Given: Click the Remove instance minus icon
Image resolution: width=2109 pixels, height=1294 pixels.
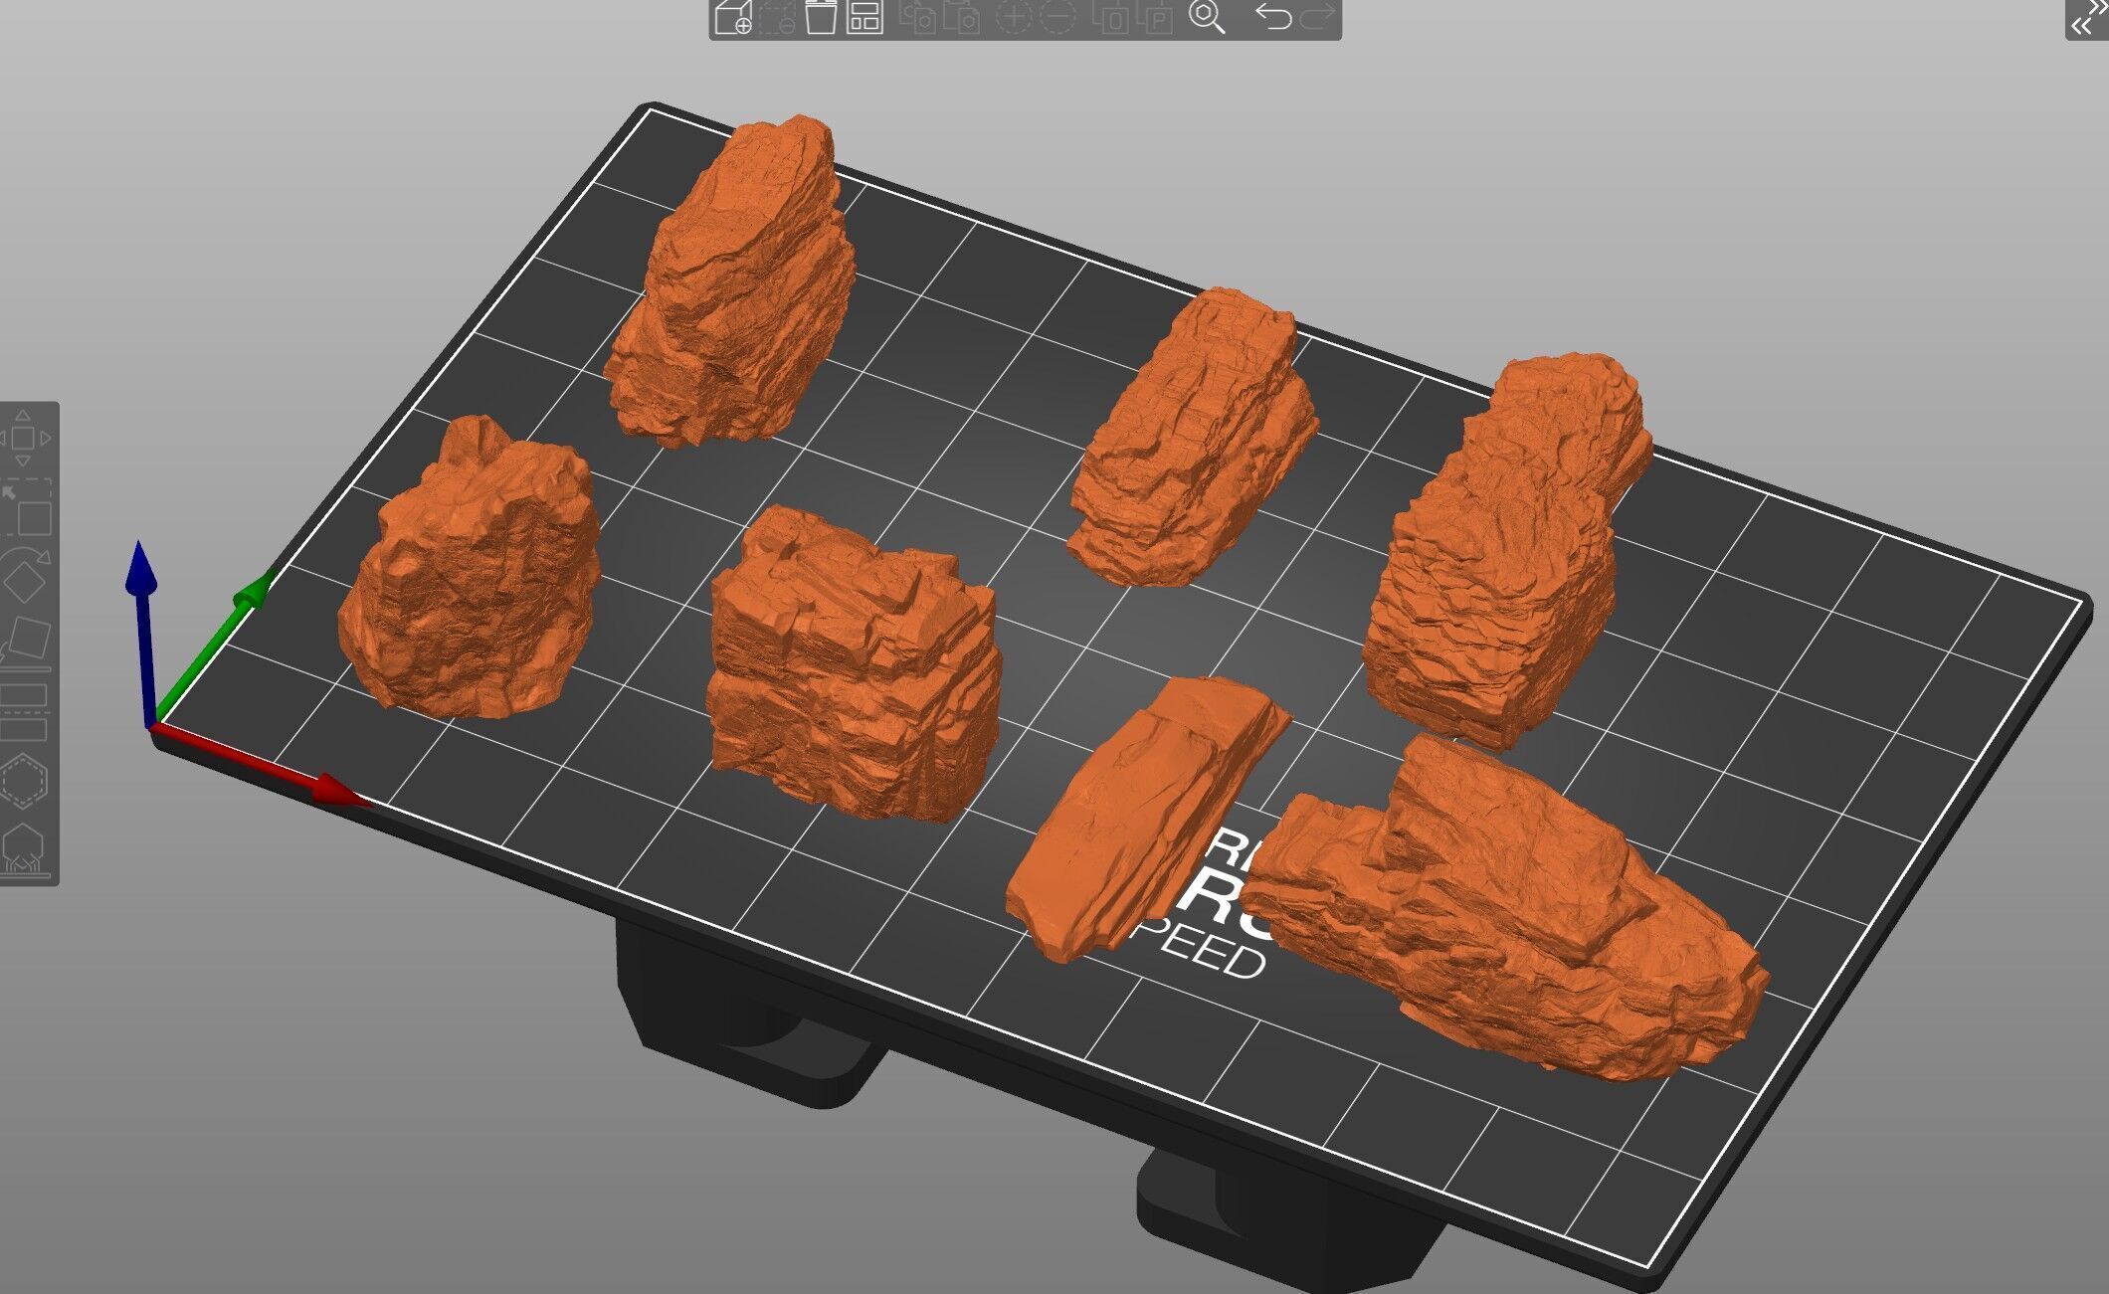Looking at the screenshot, I should (1057, 17).
